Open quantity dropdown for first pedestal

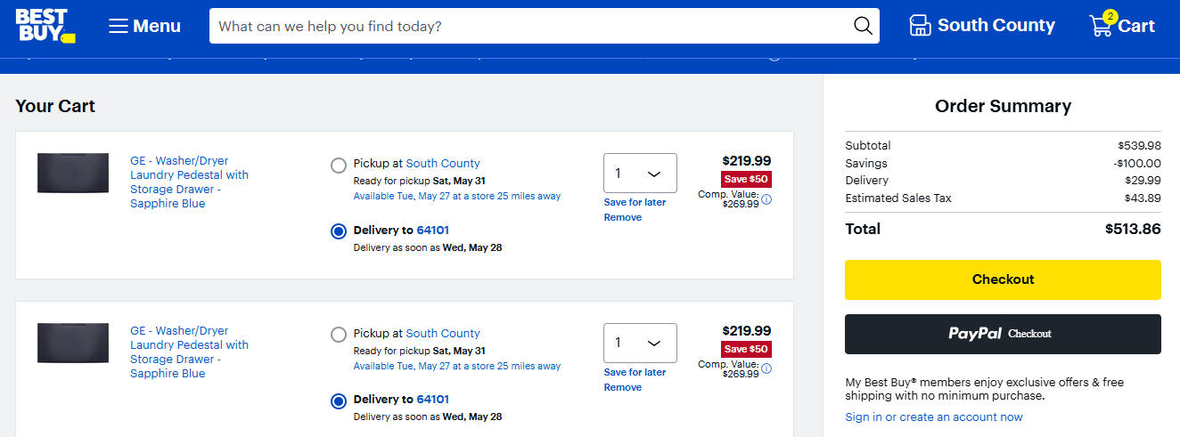640,173
